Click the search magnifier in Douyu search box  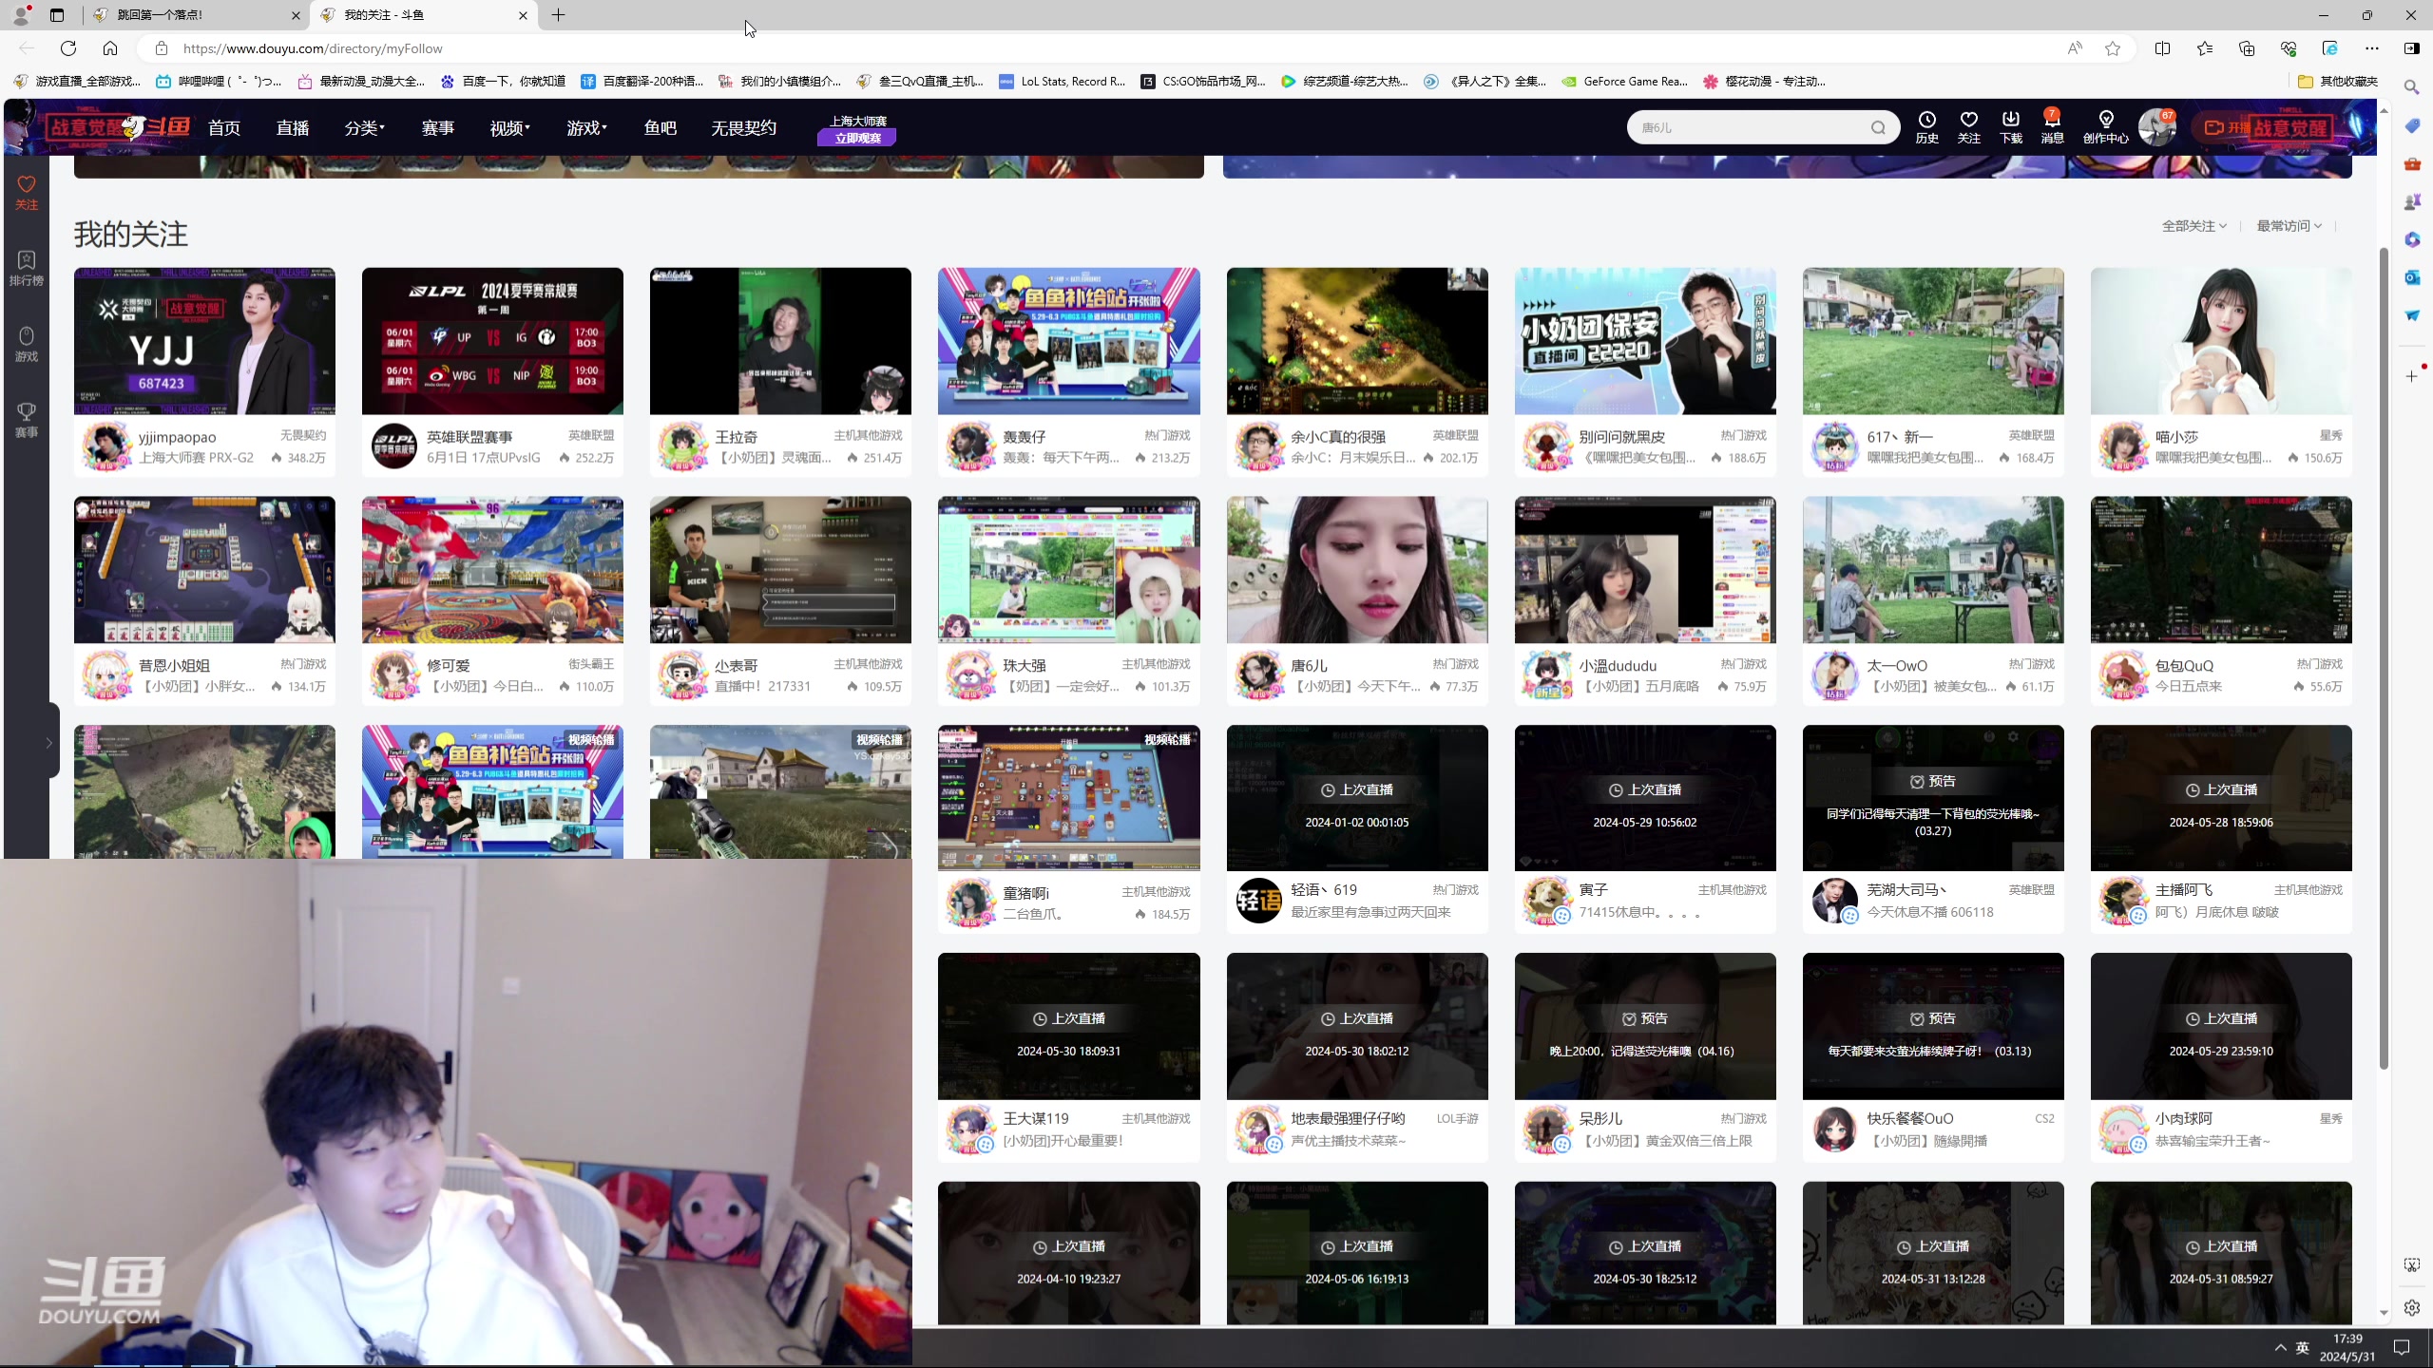coord(1878,127)
